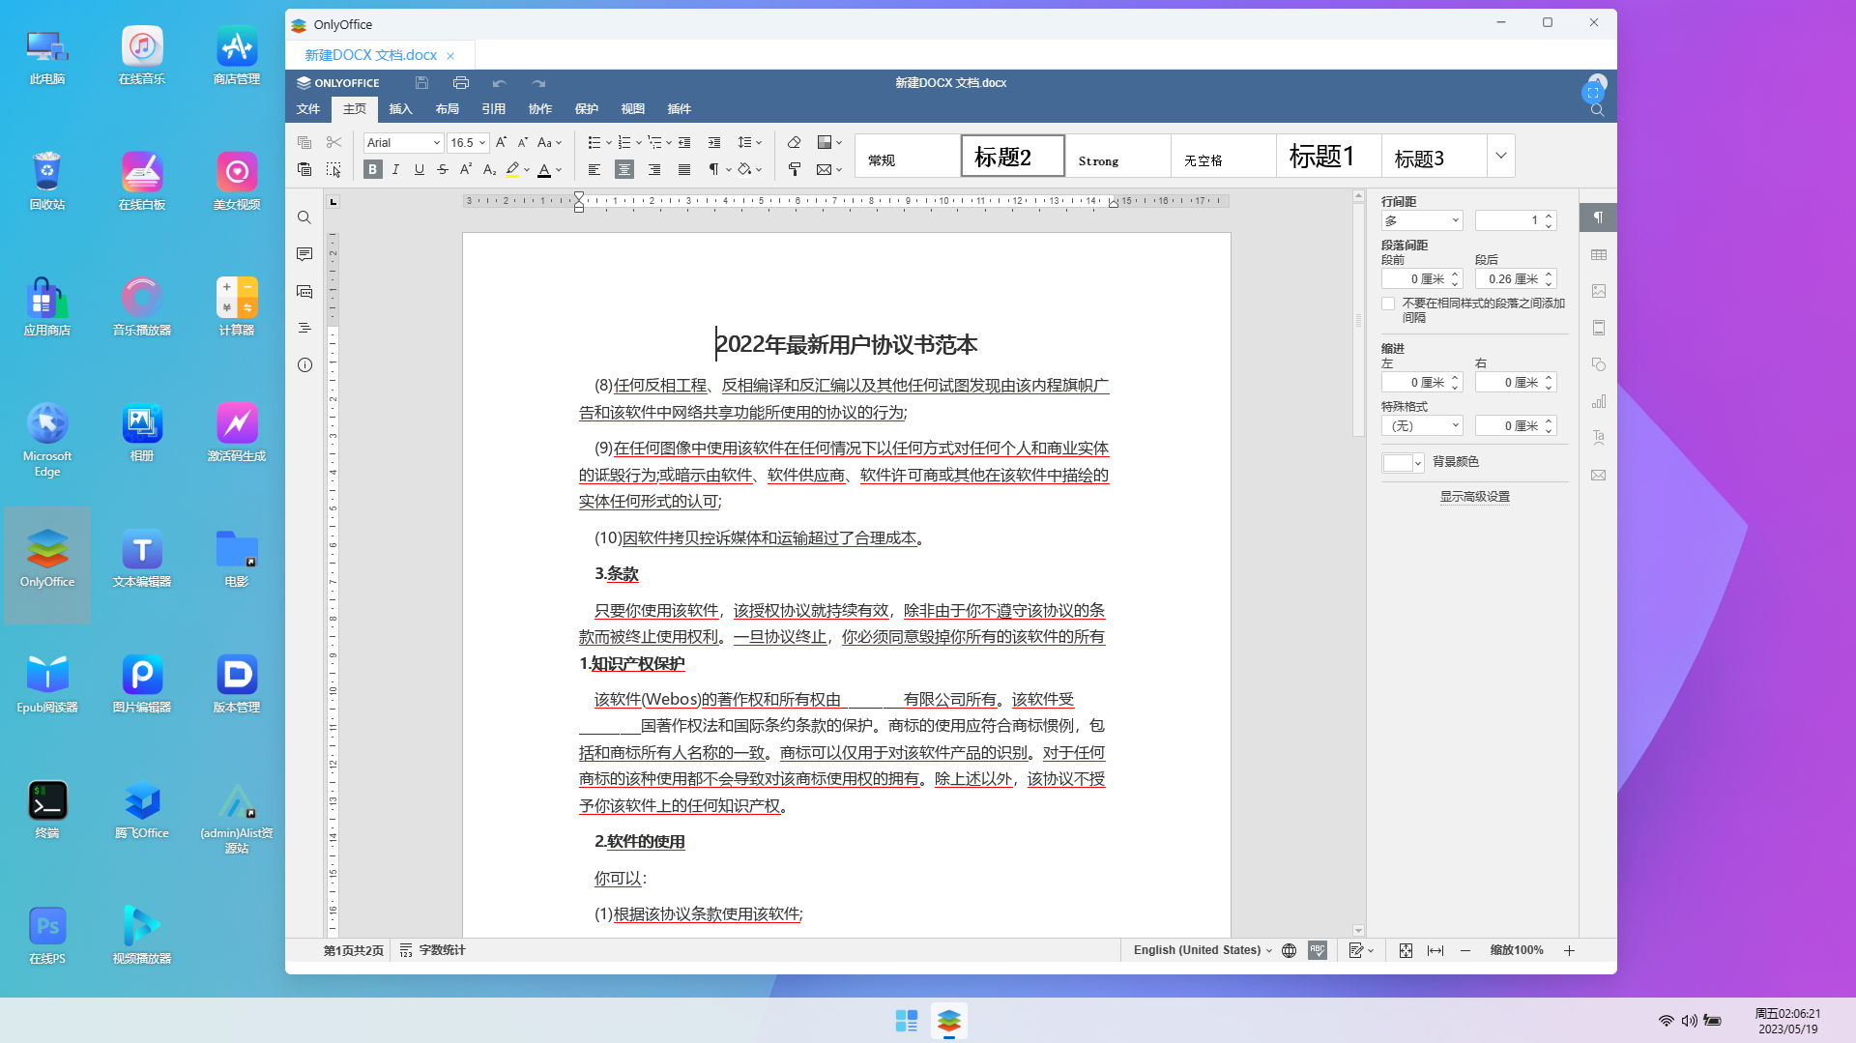Expand the heading styles gallery
The height and width of the screenshot is (1043, 1856).
[x=1500, y=156]
